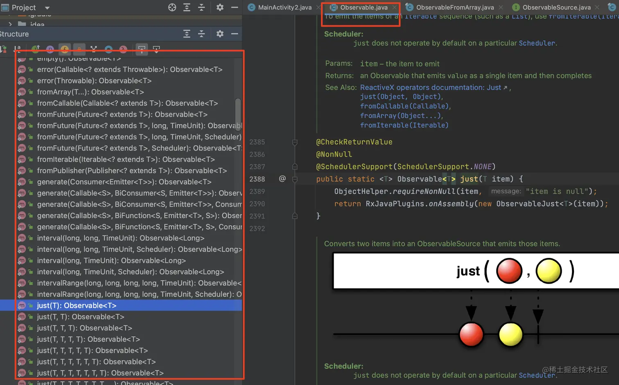Toggle Show Inherited members in Structure toolbar
Screen dimensions: 619x385
tap(36, 49)
